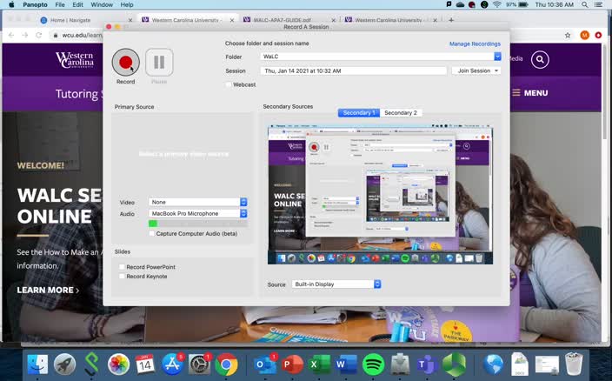This screenshot has height=381, width=612.
Task: Open the Window menu in menu bar
Action: [x=102, y=4]
